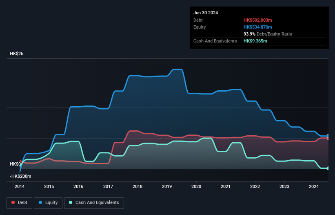Click the blue Equity legend dot

pos(40,202)
